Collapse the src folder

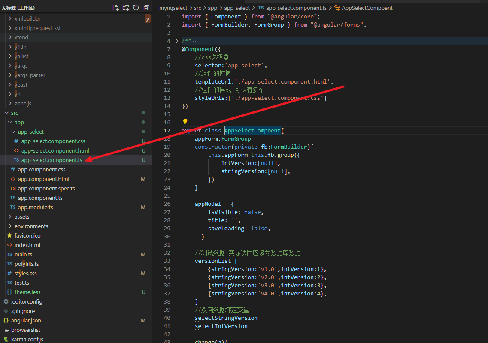pos(6,113)
